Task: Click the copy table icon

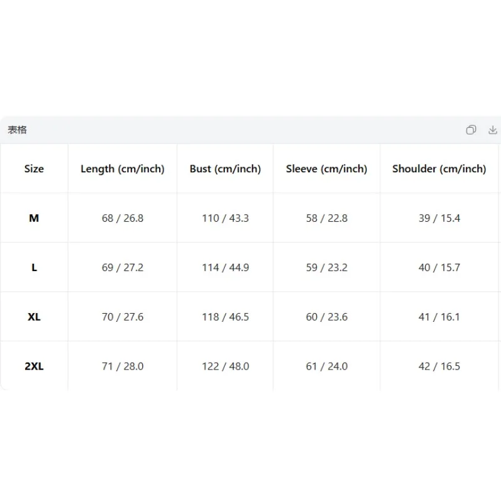Action: [471, 130]
